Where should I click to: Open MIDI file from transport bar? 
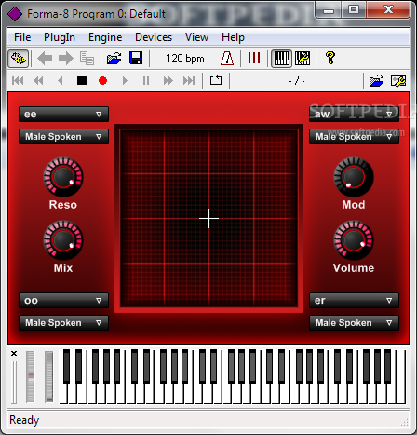(377, 81)
